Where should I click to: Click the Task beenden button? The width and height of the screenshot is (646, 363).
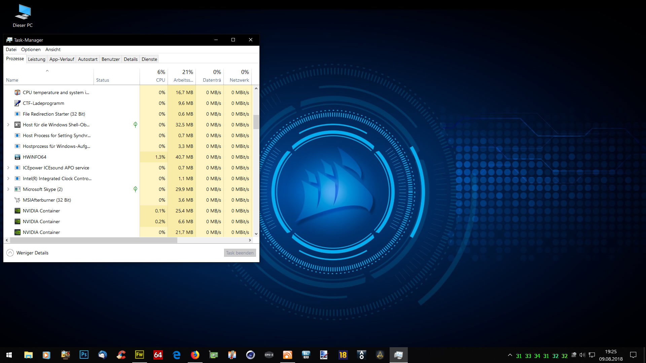tap(240, 253)
